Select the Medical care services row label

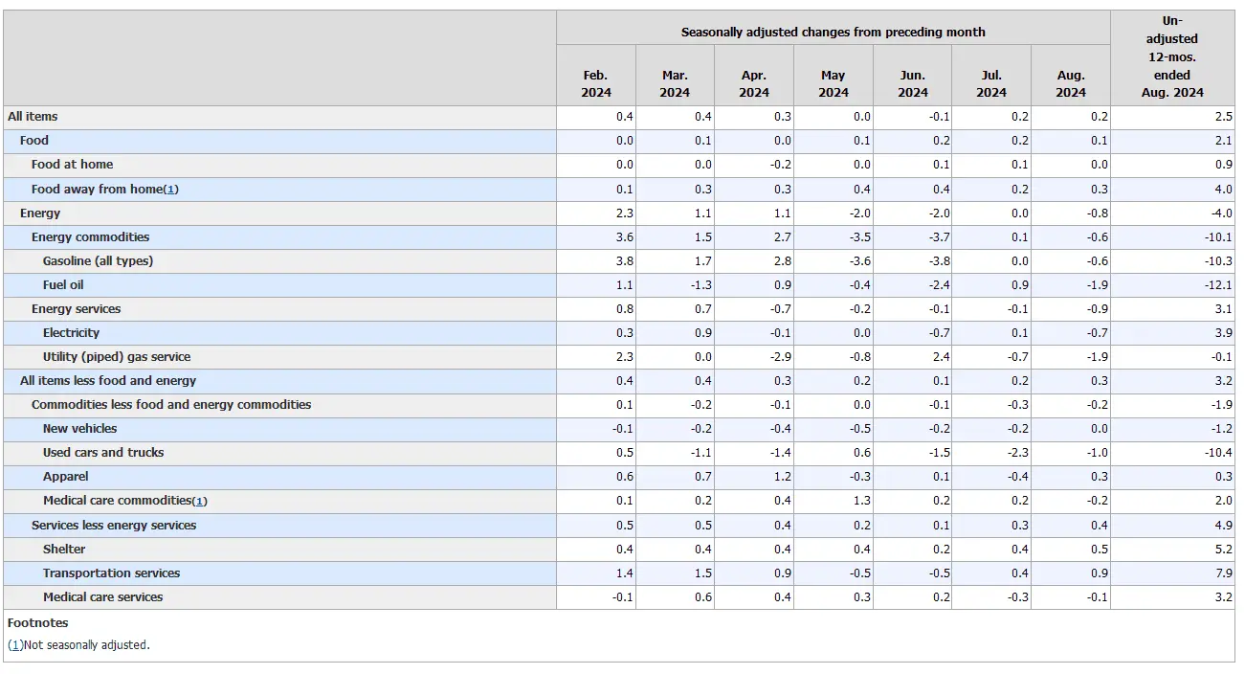pos(102,597)
